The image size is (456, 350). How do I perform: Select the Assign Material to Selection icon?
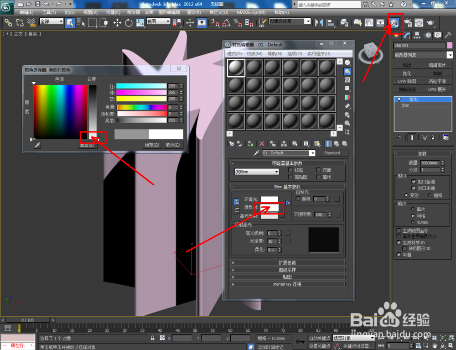point(250,144)
